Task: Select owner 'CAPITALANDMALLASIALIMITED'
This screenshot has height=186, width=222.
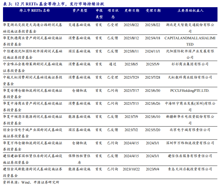Action: pos(190,41)
